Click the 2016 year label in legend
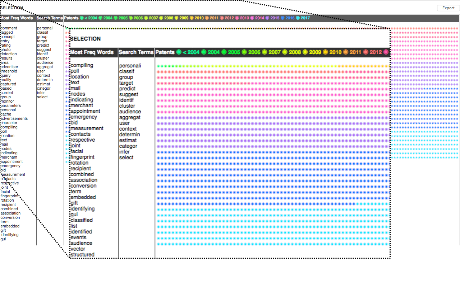The height and width of the screenshot is (287, 460). click(290, 18)
